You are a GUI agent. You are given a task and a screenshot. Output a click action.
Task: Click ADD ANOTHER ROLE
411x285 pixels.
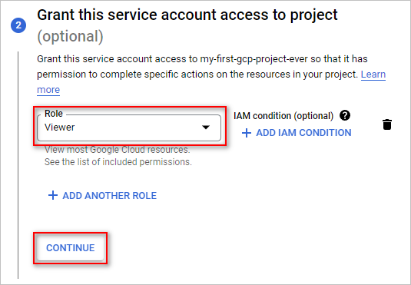coord(102,195)
